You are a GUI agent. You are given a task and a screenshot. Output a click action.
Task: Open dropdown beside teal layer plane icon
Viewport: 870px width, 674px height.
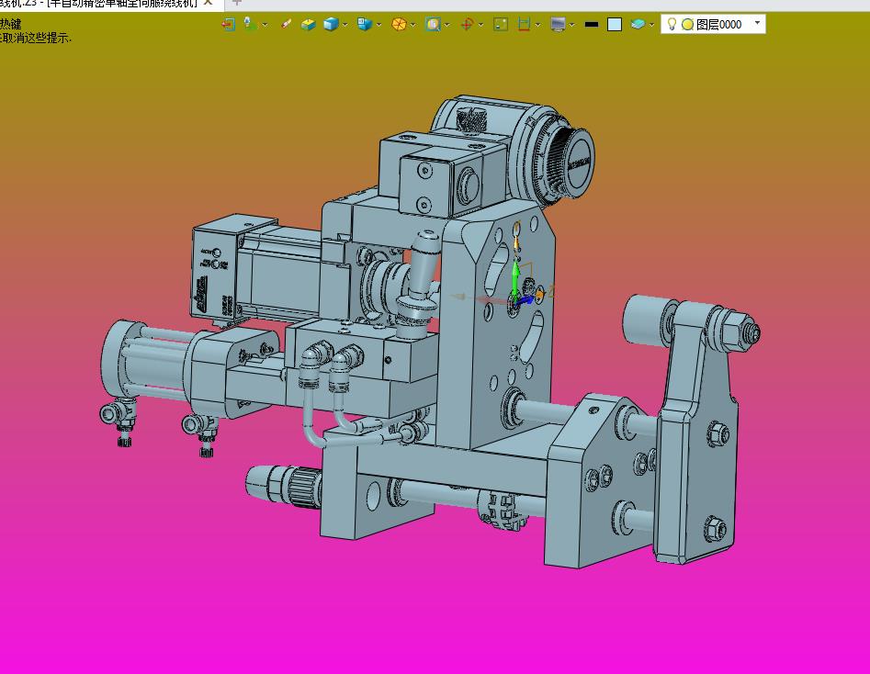[x=651, y=25]
